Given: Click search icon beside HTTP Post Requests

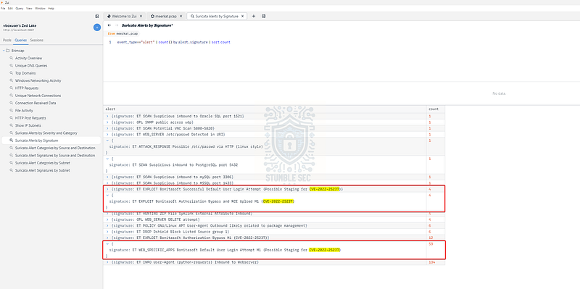Looking at the screenshot, I should [x=12, y=118].
